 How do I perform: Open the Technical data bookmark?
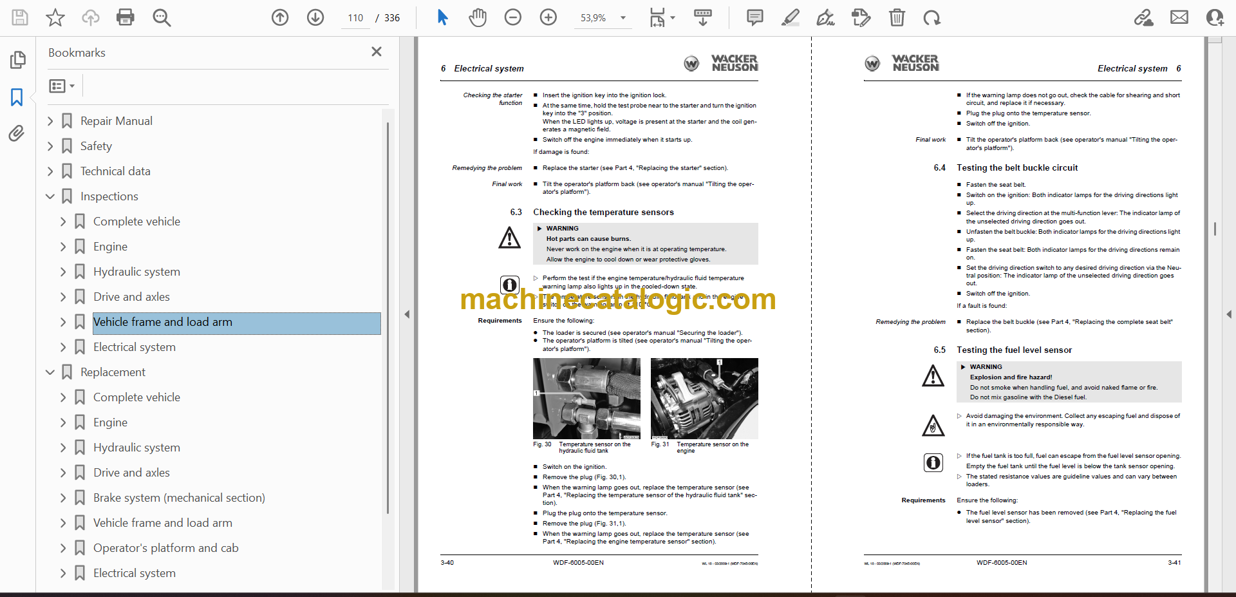(x=115, y=171)
